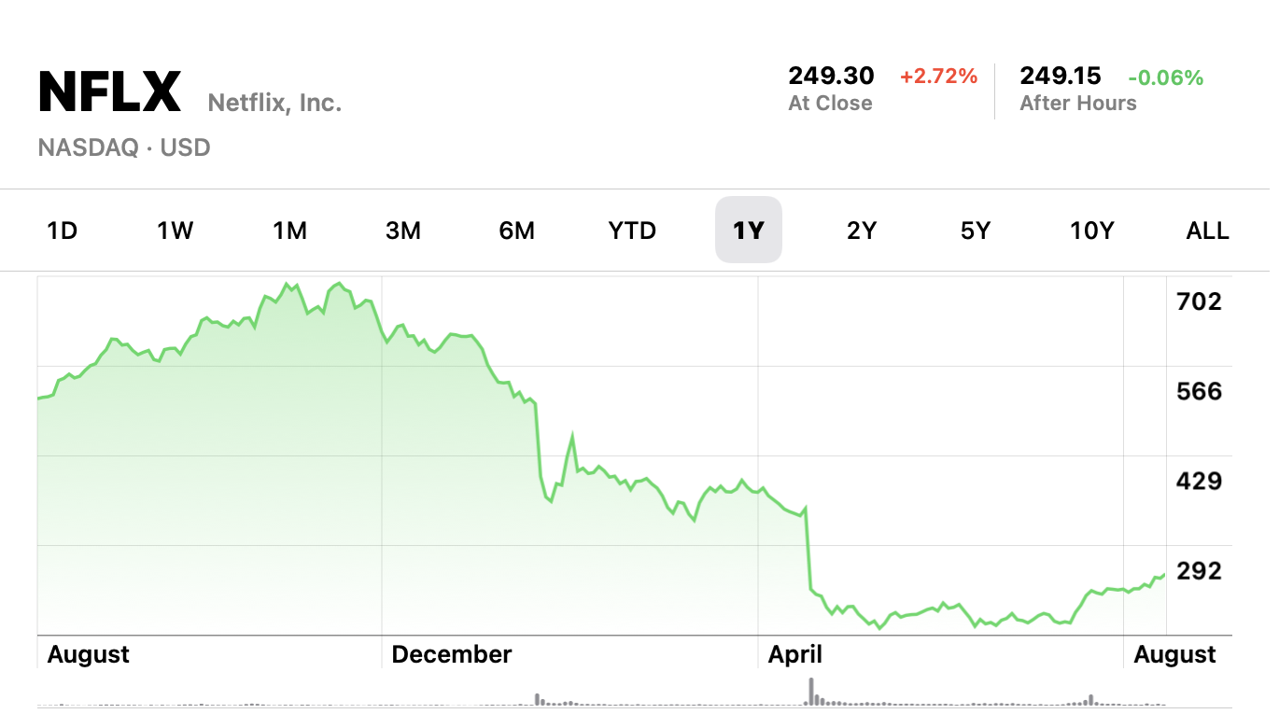Show the 1M price history
Screen dimensions: 1279x728
(289, 231)
